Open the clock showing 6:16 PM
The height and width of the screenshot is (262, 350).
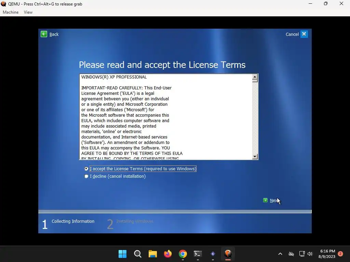(327, 254)
